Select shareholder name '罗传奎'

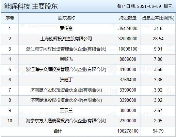(x=66, y=28)
